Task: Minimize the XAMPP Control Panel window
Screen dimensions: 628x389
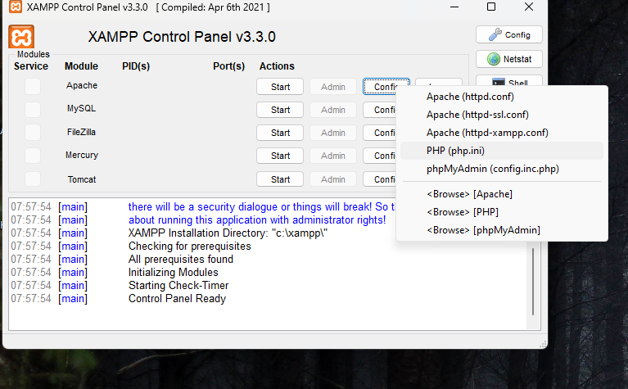Action: 454,7
